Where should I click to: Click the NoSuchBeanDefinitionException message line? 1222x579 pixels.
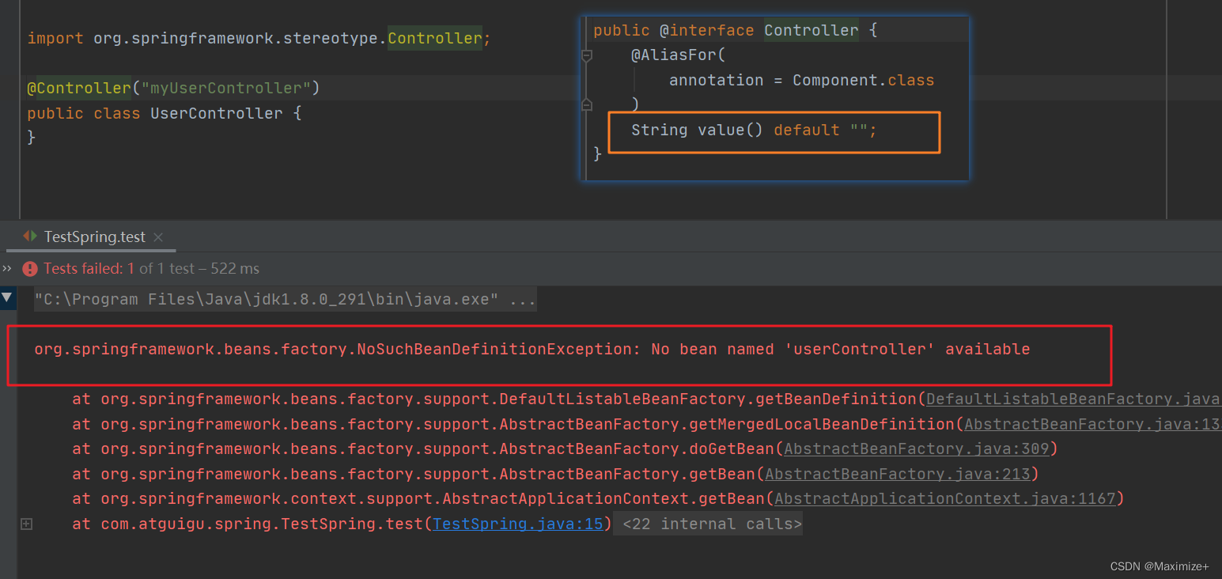click(x=532, y=349)
